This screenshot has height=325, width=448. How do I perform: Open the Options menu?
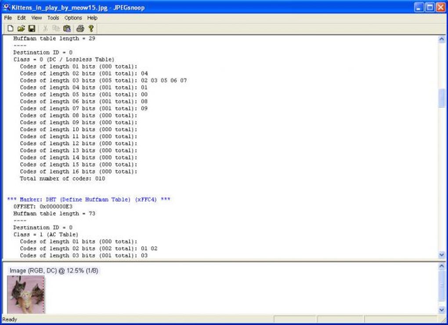[x=73, y=18]
